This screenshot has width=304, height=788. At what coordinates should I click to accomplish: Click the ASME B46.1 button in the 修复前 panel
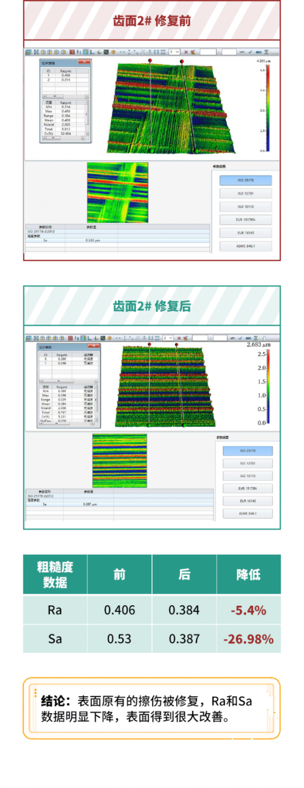coord(245,246)
